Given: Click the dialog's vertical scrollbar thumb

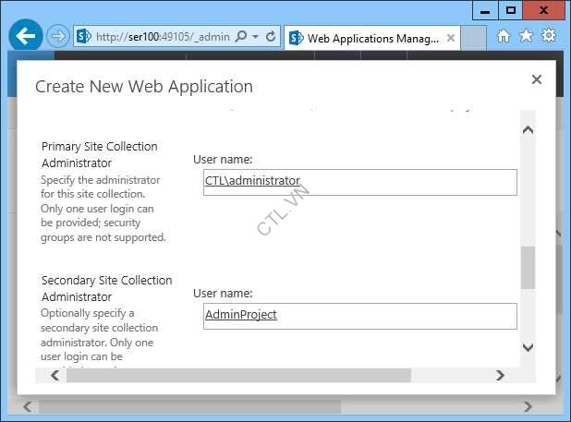Looking at the screenshot, I should (528, 268).
